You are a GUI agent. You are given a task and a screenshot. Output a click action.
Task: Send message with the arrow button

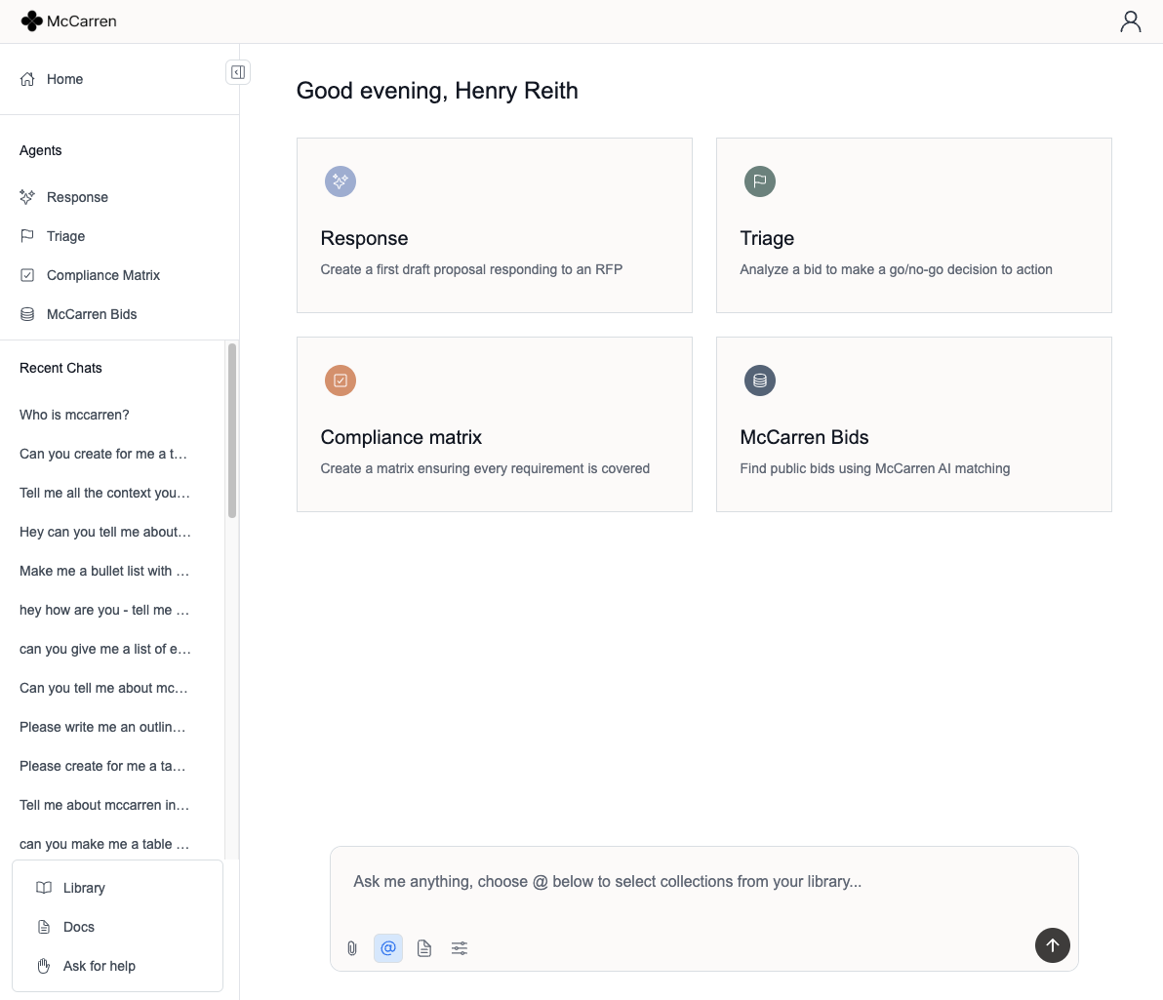tap(1053, 945)
